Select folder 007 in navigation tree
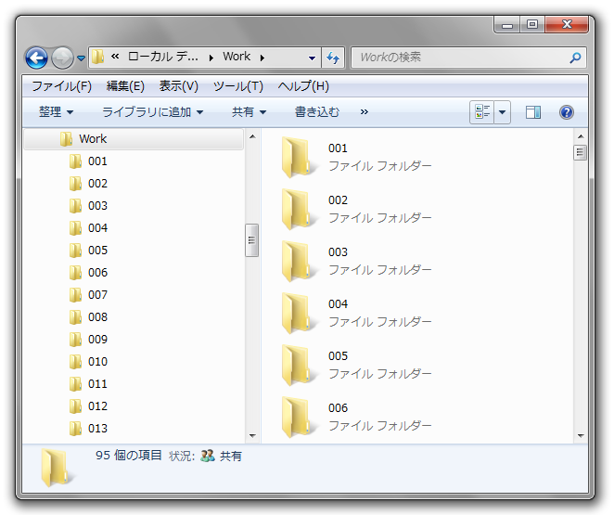 88,295
